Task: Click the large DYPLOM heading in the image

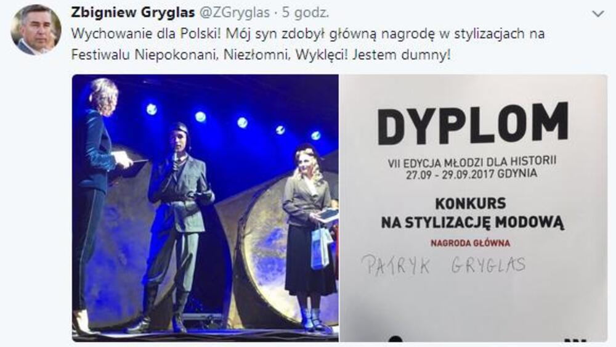Action: [x=473, y=124]
